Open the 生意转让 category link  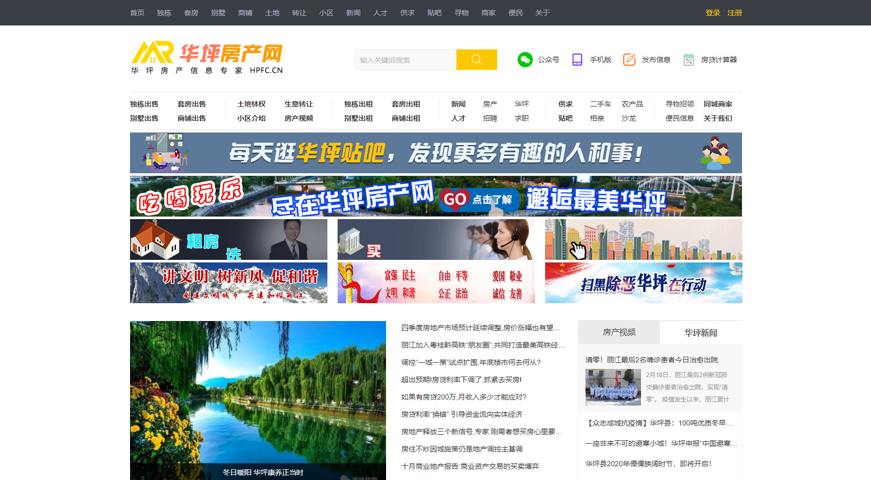299,104
